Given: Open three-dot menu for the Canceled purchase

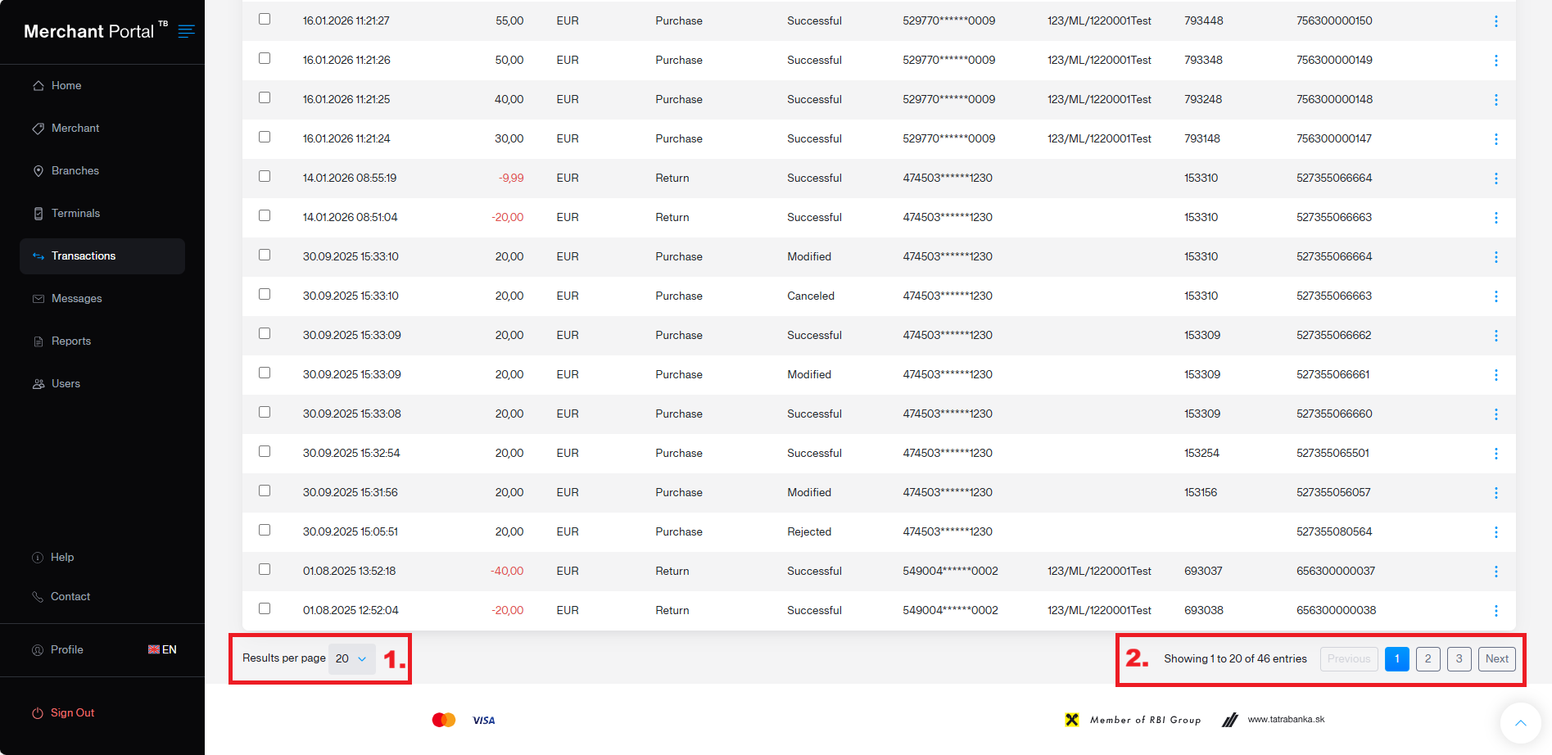Looking at the screenshot, I should (1495, 296).
